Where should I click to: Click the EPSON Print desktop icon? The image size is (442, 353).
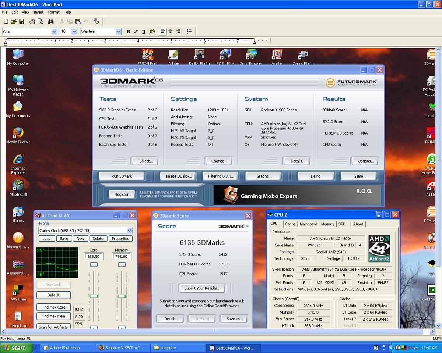point(148,57)
